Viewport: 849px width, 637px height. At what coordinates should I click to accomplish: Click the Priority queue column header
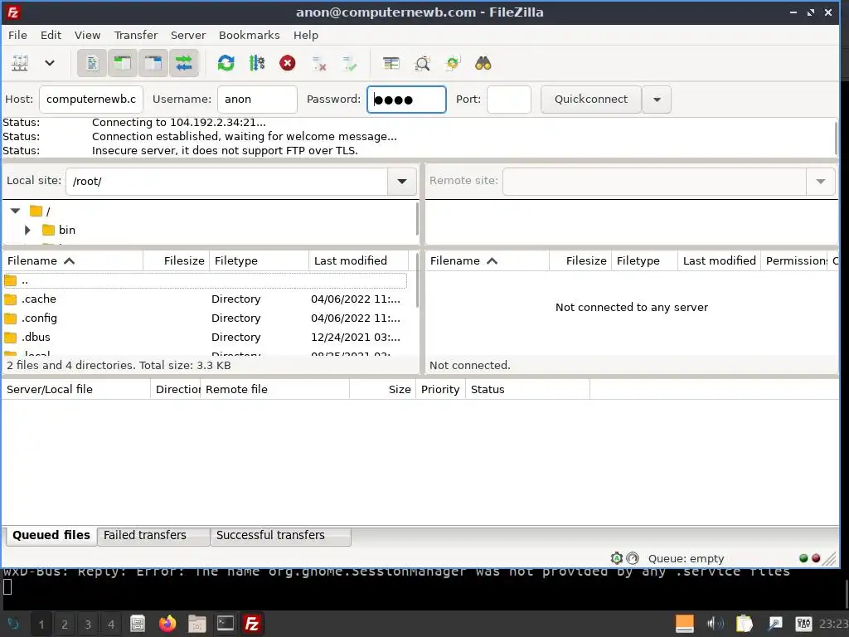(x=440, y=390)
